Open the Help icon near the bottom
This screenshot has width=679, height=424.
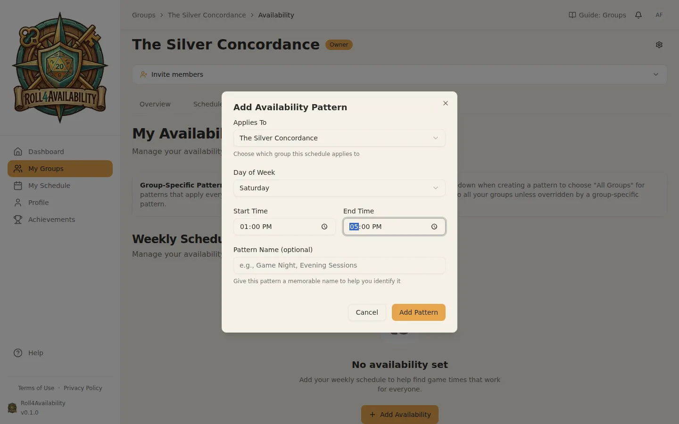(17, 352)
